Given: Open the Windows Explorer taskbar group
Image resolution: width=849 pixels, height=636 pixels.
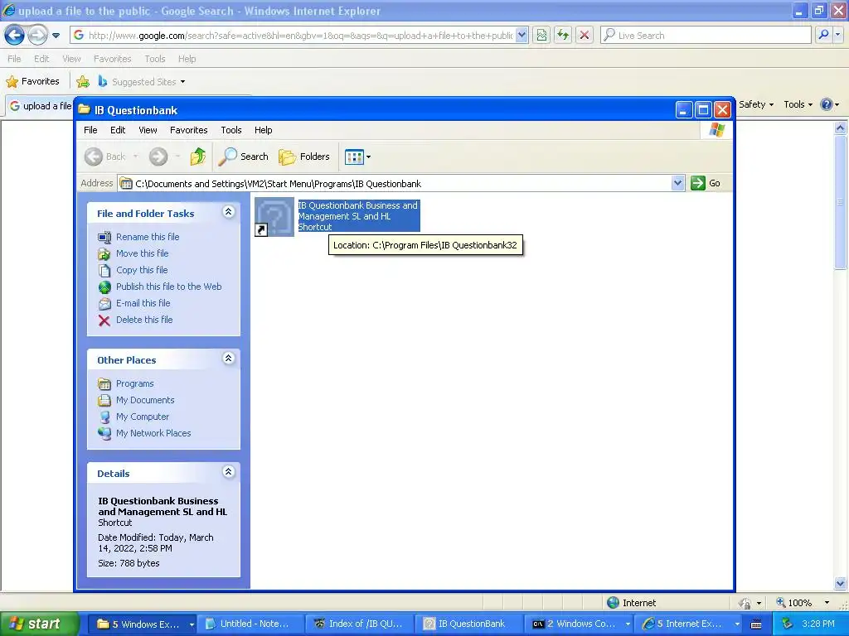Looking at the screenshot, I should click(x=142, y=624).
